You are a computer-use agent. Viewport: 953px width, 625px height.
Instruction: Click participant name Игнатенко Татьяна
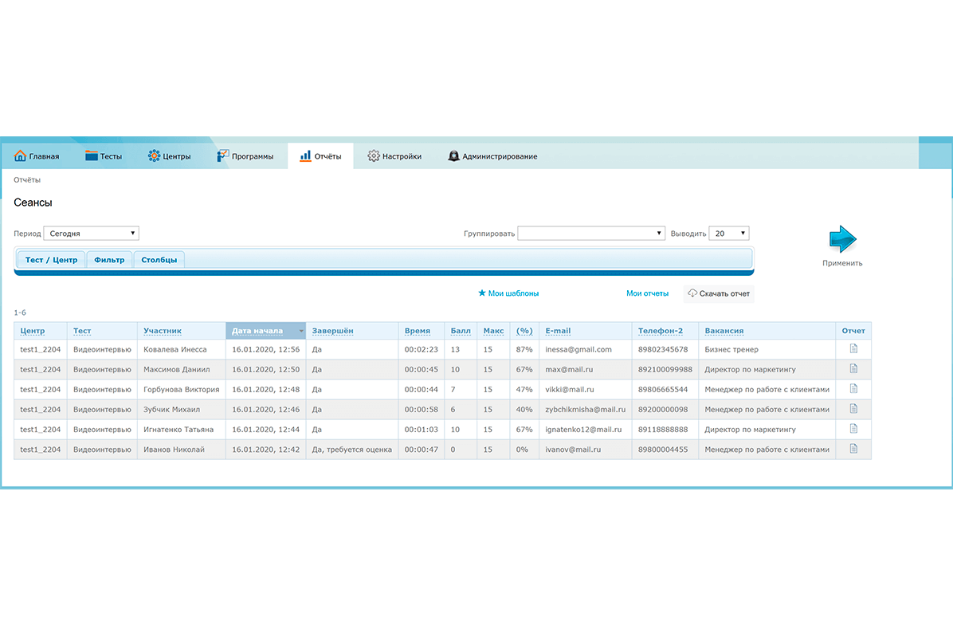(x=178, y=430)
